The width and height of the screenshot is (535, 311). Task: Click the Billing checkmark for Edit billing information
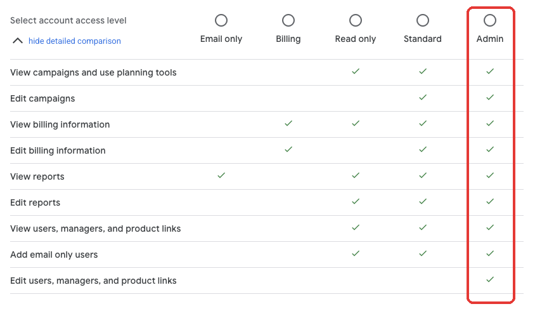[288, 149]
